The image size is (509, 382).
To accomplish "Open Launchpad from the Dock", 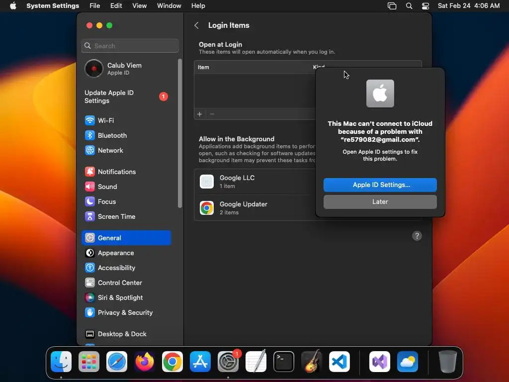I will (x=89, y=362).
